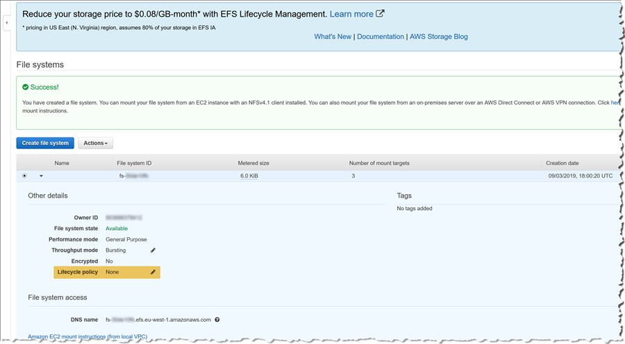This screenshot has height=344, width=625.
Task: Click the DNS name efs.eu-west-1.amazonaws.com value
Action: coord(158,319)
